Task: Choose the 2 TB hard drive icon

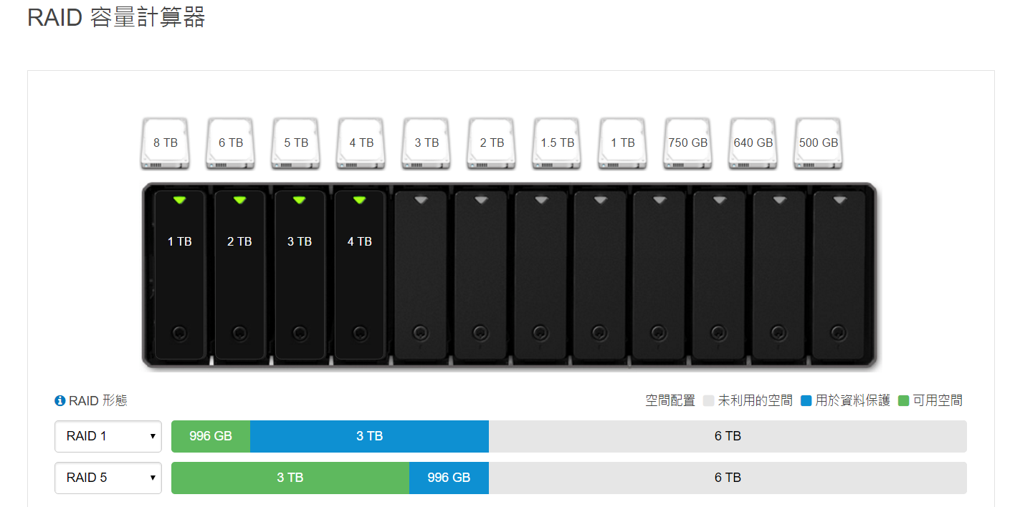Action: [492, 143]
